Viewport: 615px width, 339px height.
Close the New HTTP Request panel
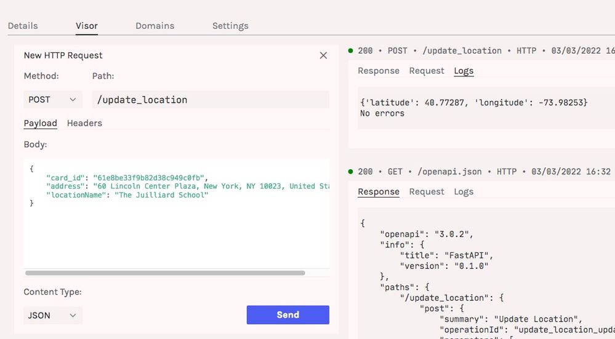323,55
